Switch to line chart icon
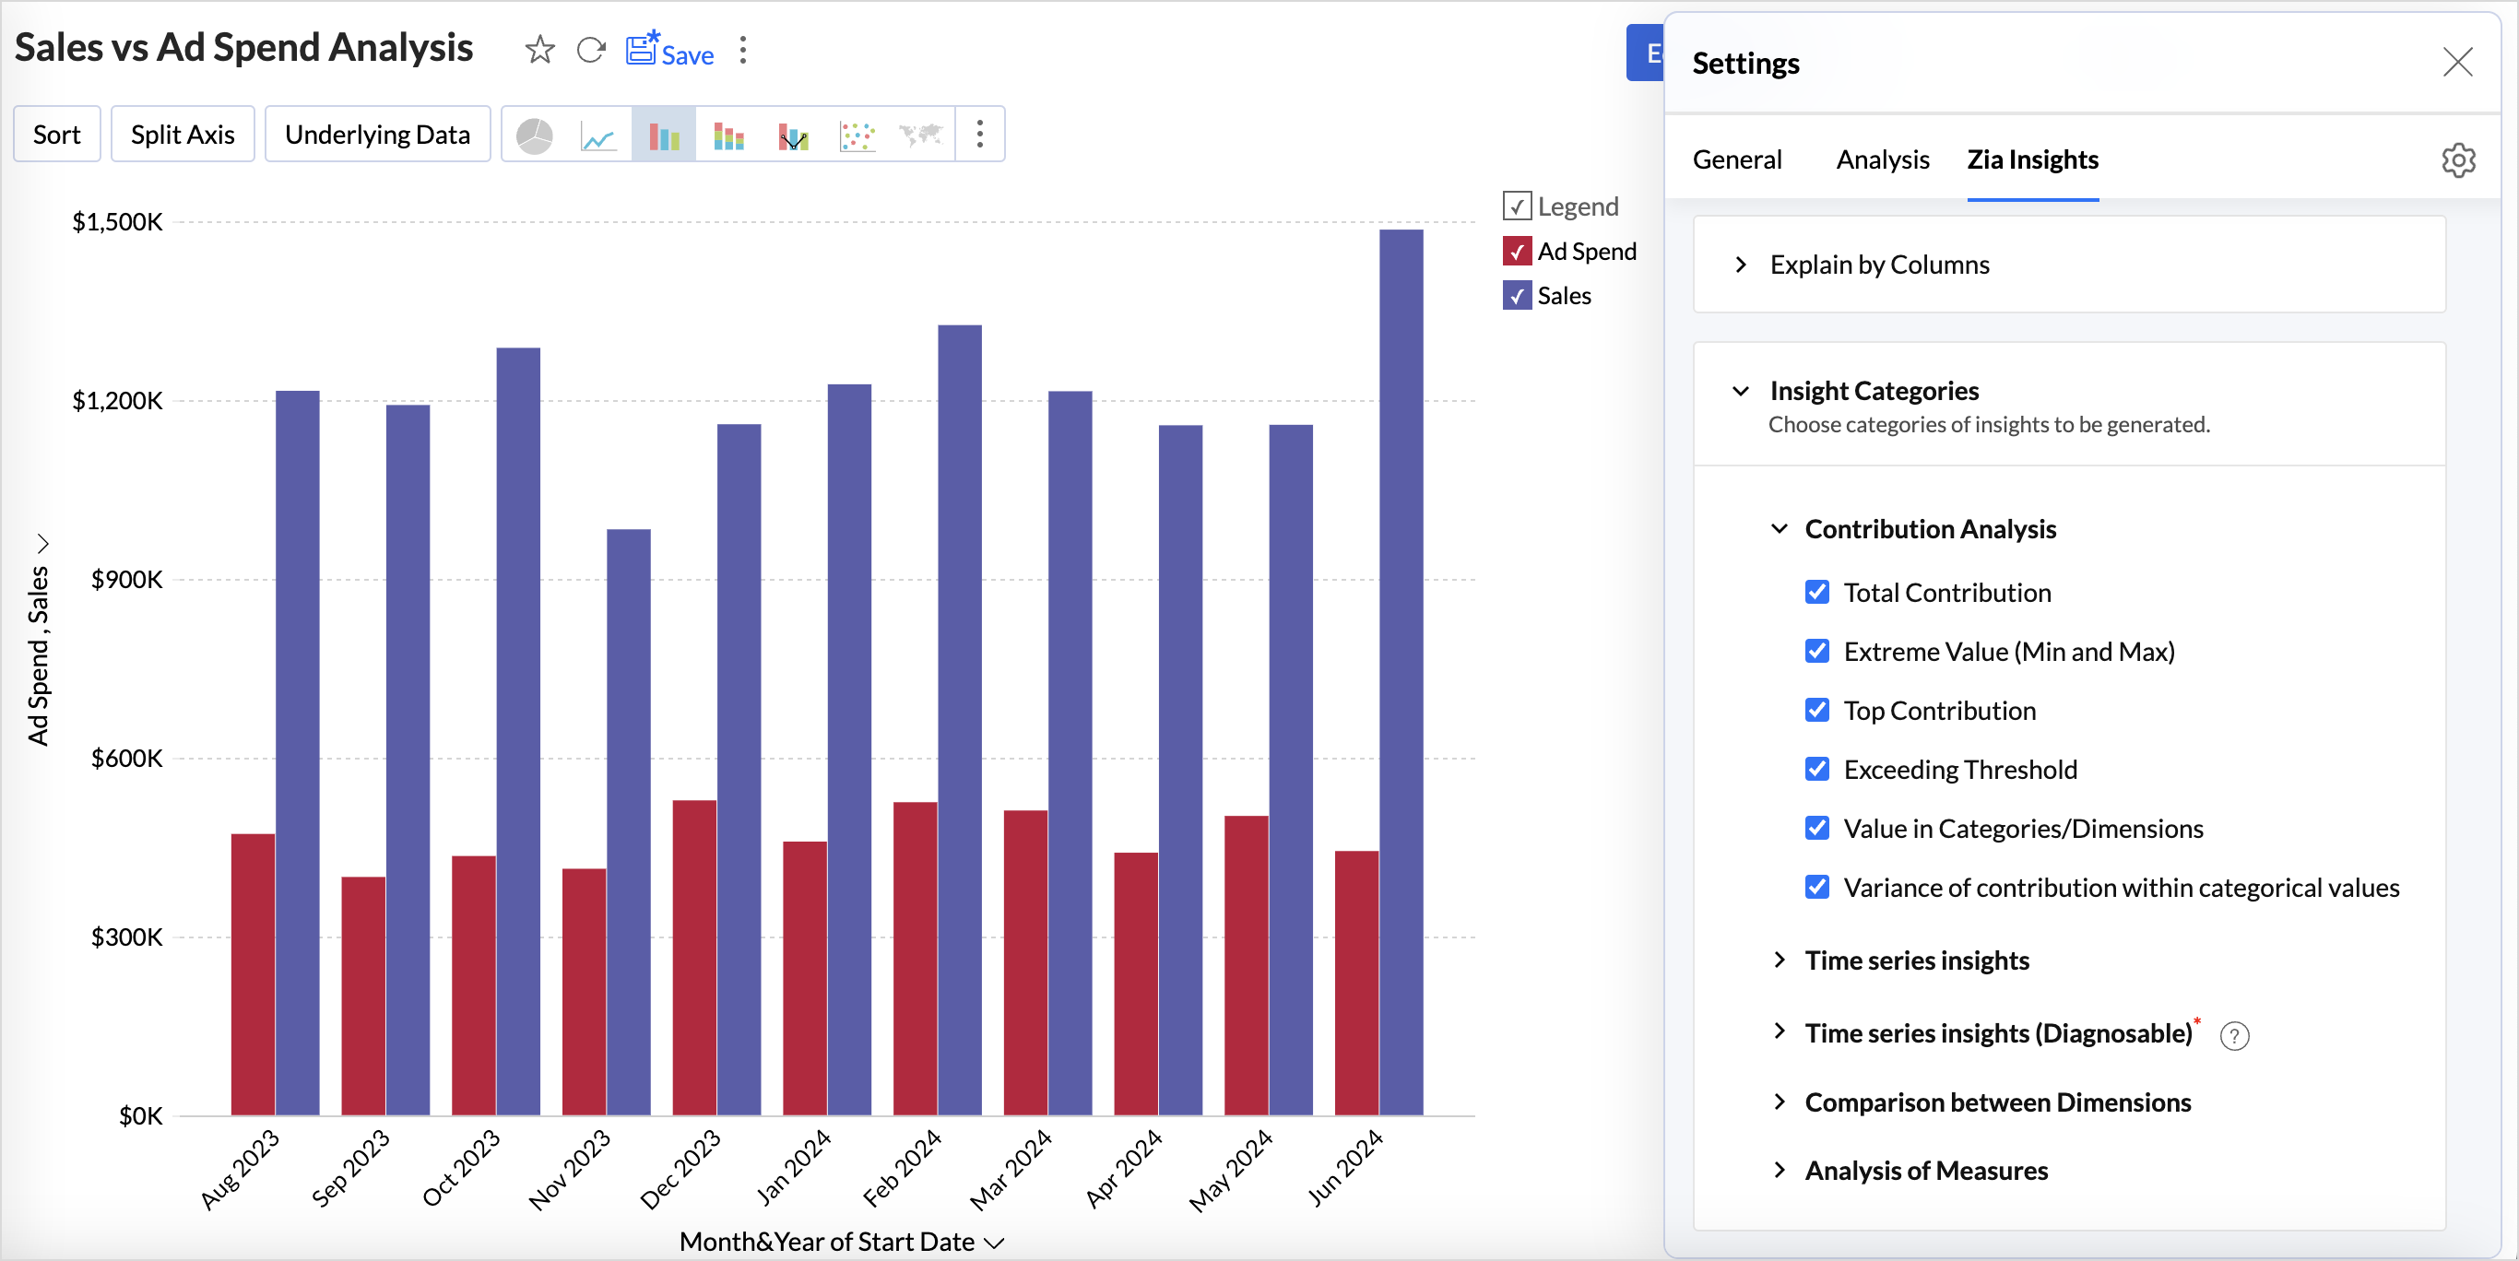 point(598,135)
